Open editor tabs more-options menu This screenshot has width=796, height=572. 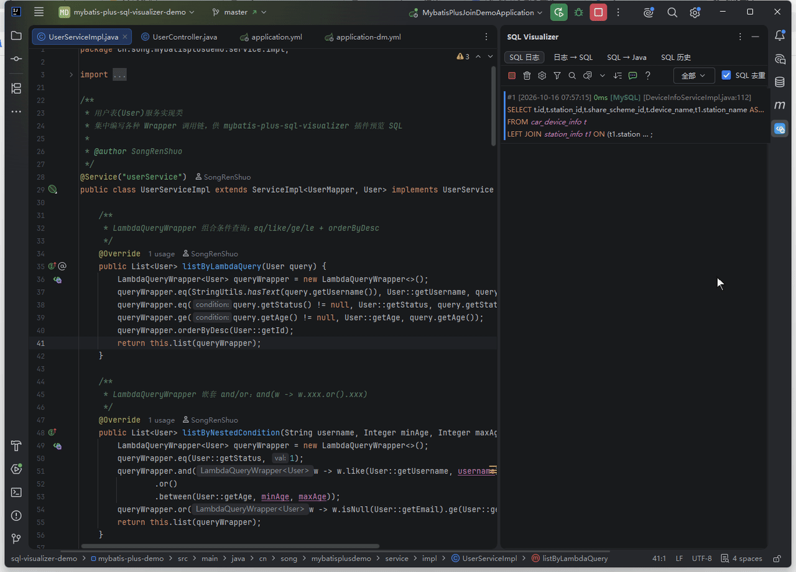pyautogui.click(x=486, y=37)
